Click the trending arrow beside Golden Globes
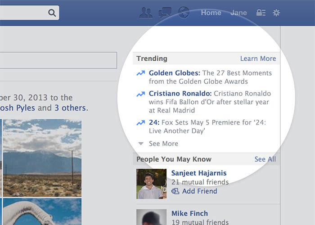315x225 pixels. pos(140,73)
